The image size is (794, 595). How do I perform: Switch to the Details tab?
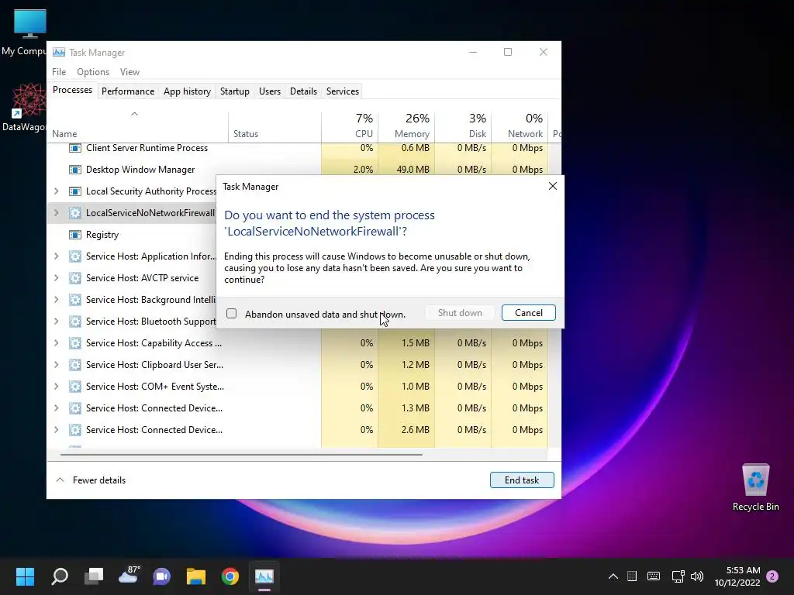tap(303, 91)
